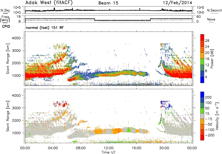The width and height of the screenshot is (222, 154).
Task: Click the 'N.Search' legend label
Action: coord(214,10)
